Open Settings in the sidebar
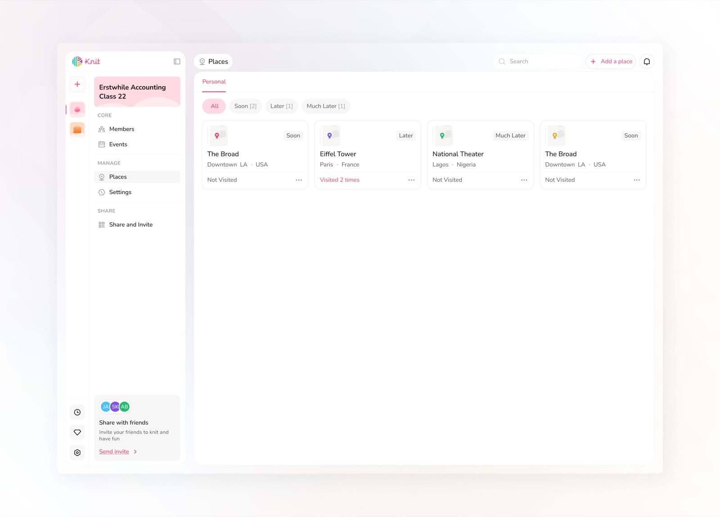This screenshot has height=517, width=720. [x=137, y=192]
